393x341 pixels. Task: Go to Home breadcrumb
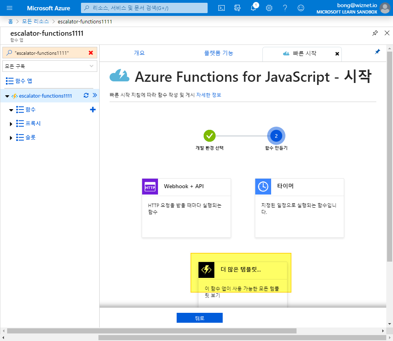tap(11, 21)
